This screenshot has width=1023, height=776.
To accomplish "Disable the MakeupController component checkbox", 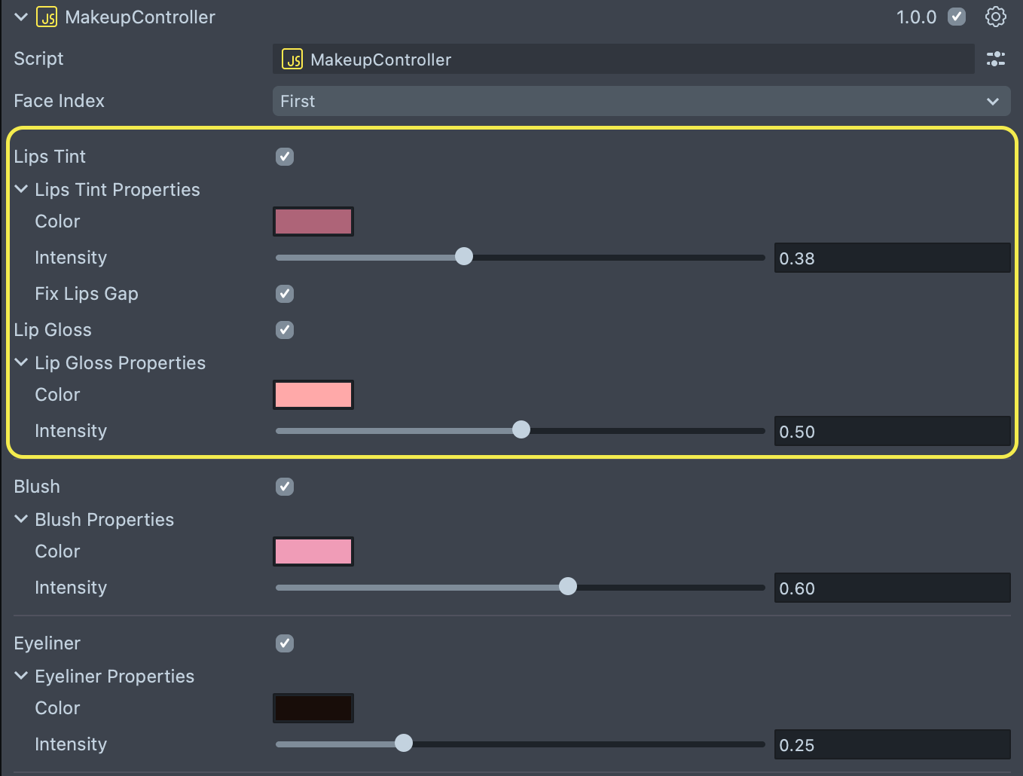I will [x=957, y=17].
